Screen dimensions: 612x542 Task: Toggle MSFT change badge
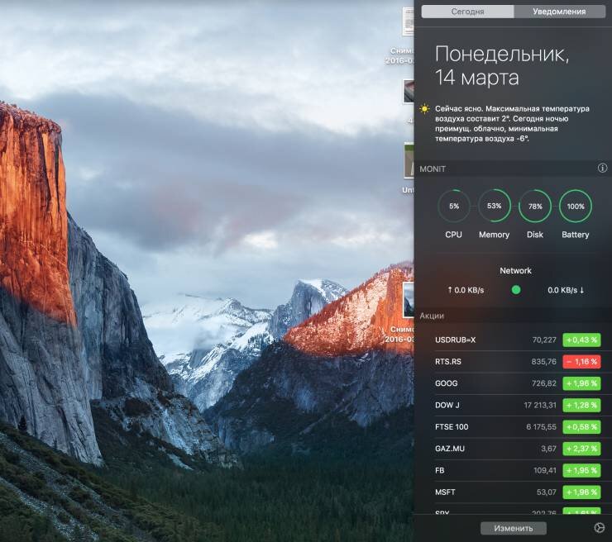(x=581, y=492)
